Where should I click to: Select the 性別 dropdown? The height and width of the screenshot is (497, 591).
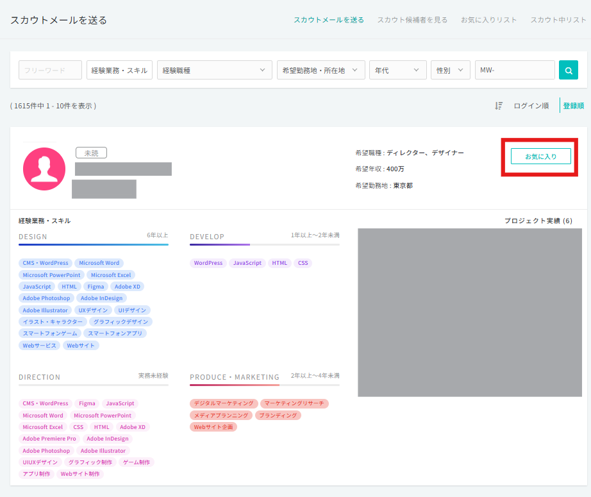click(451, 70)
